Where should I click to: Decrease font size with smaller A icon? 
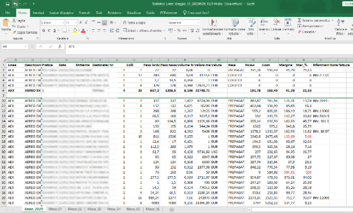tap(86, 23)
